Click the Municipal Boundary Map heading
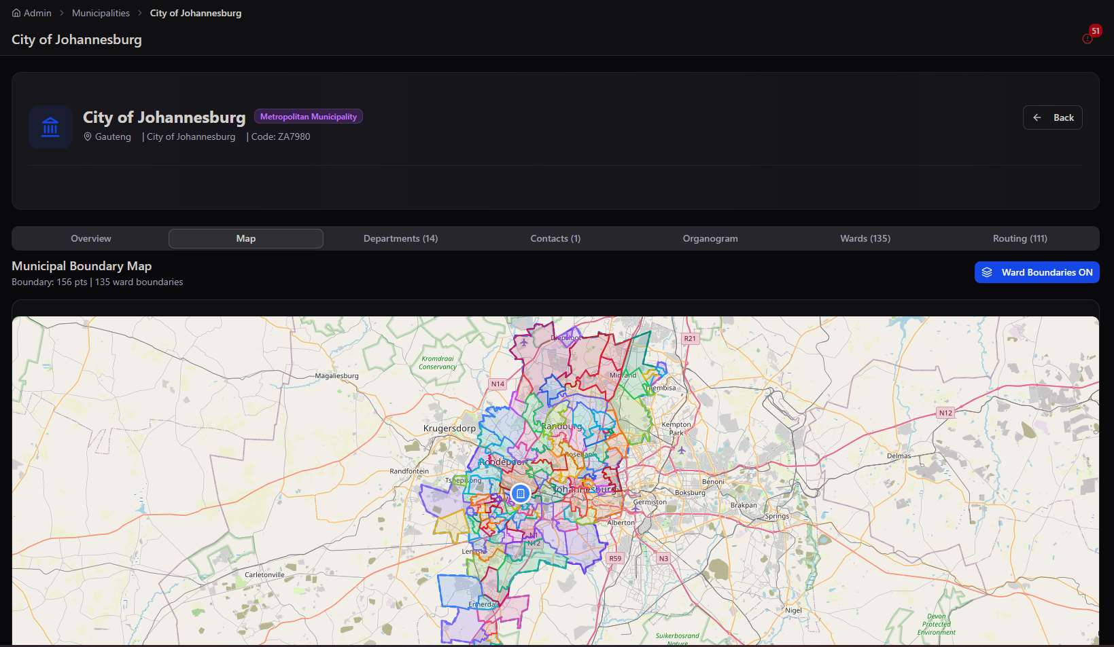 pyautogui.click(x=82, y=266)
